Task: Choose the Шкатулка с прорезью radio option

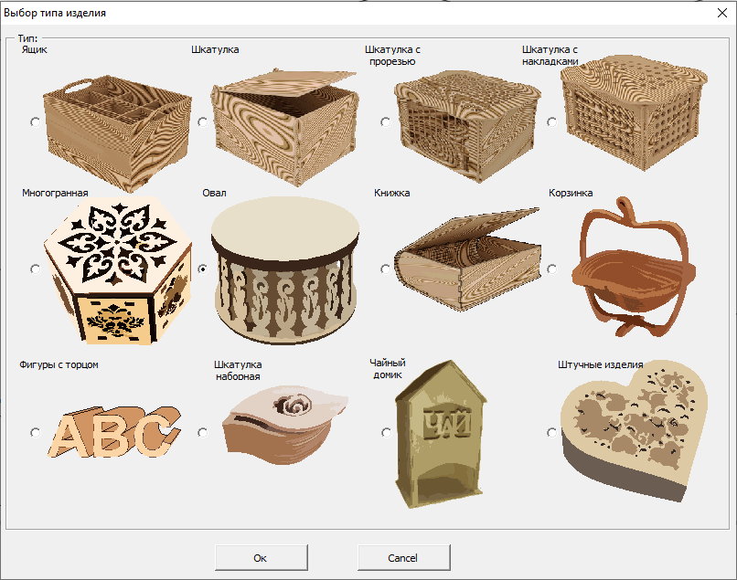Action: 386,122
